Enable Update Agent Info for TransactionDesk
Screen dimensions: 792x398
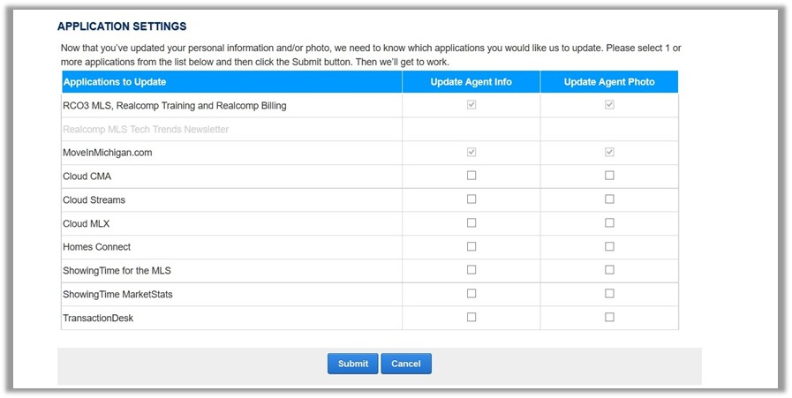tap(471, 317)
